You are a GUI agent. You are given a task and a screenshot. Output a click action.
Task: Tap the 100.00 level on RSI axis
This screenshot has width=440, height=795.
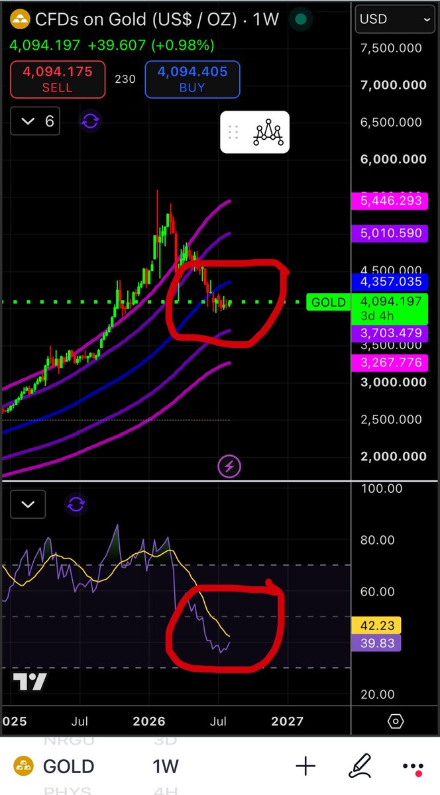click(x=380, y=489)
